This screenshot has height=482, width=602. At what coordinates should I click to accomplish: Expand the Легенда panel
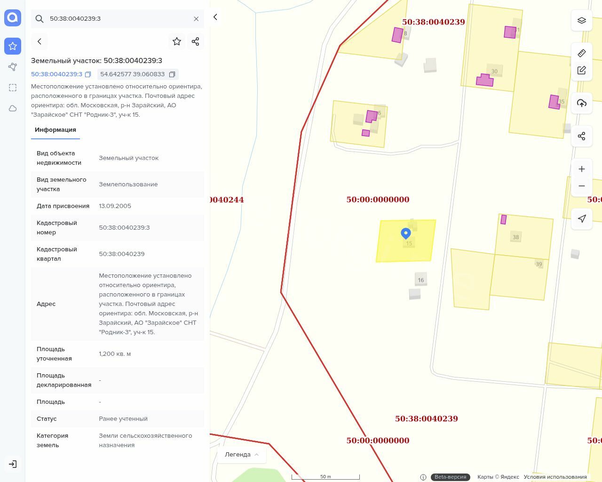(242, 454)
